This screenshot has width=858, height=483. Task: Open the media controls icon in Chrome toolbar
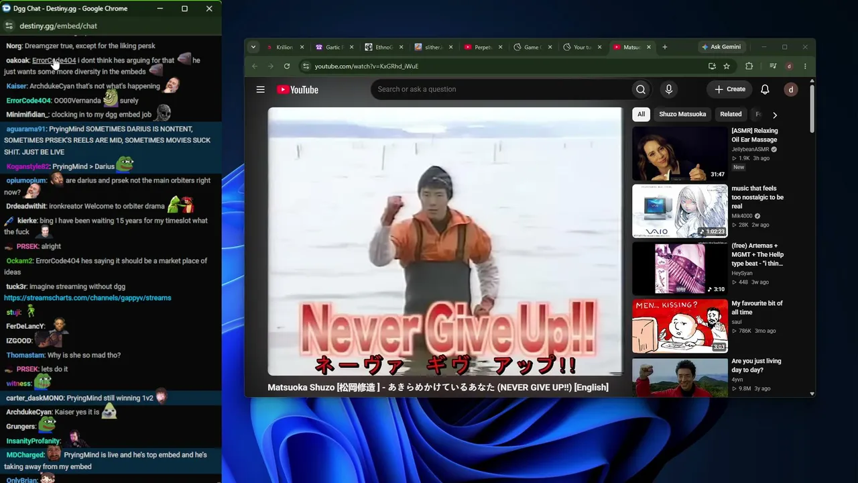[x=773, y=66]
